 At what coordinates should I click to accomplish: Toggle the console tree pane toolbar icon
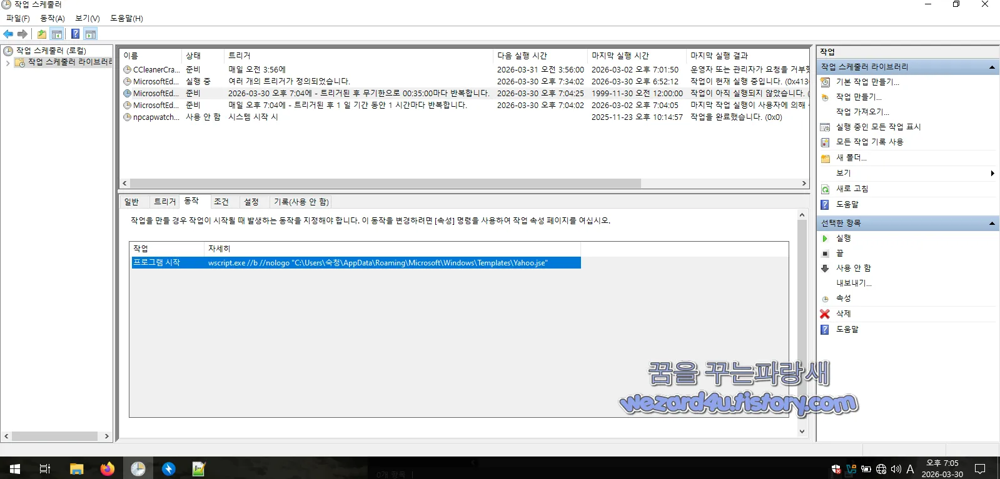[57, 34]
